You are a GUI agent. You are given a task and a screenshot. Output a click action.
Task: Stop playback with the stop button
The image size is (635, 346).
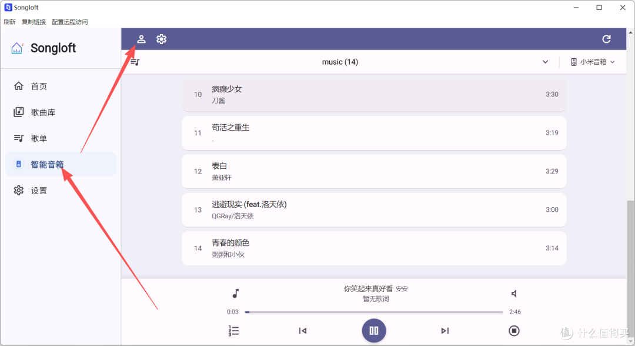click(514, 331)
